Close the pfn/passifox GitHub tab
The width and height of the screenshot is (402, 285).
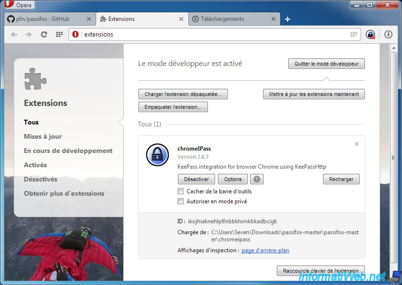pos(88,19)
